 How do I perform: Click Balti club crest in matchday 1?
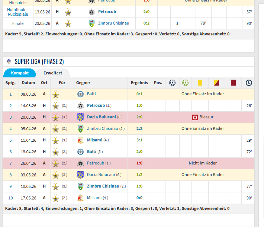[80, 94]
